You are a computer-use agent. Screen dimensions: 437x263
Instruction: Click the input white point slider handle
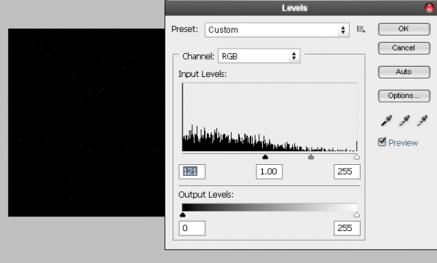(x=356, y=157)
